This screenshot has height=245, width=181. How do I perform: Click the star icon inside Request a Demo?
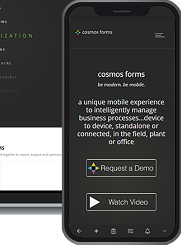point(93,168)
